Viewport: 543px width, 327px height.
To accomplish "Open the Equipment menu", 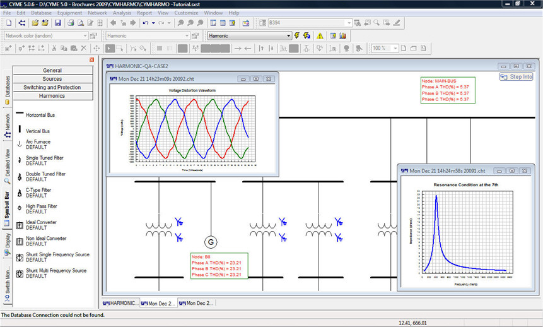I will pos(69,13).
